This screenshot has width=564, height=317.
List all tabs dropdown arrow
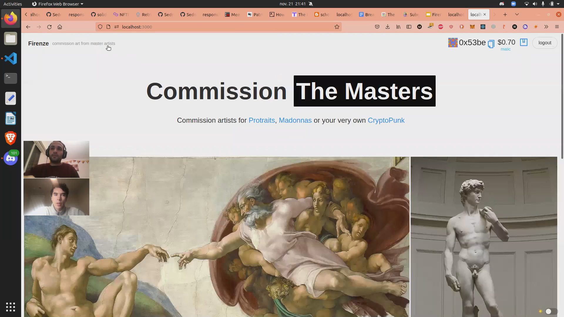point(517,14)
